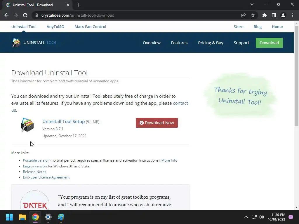
Task: Open Legacy version link
Action: pyautogui.click(x=35, y=166)
